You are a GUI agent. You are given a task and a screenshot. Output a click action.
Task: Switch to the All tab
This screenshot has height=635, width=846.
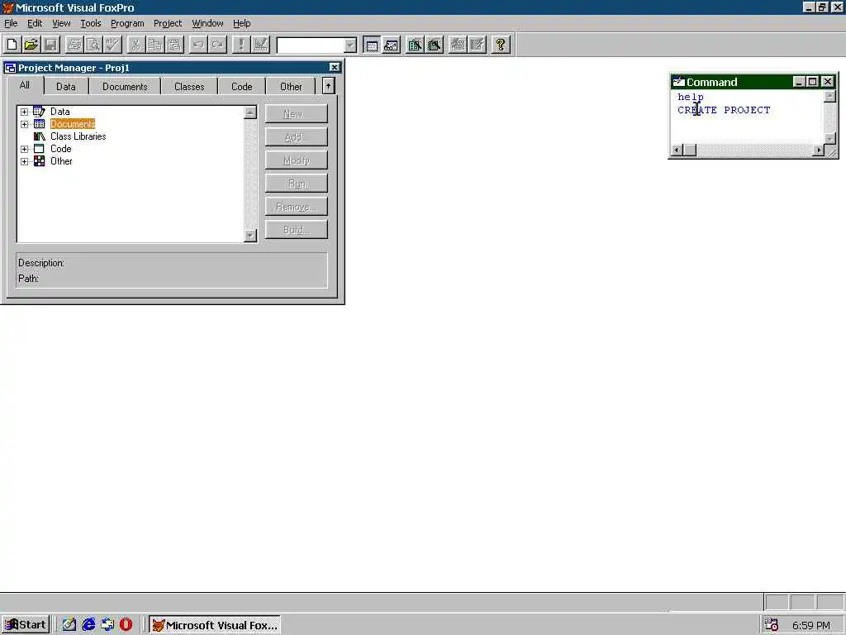[x=25, y=85]
